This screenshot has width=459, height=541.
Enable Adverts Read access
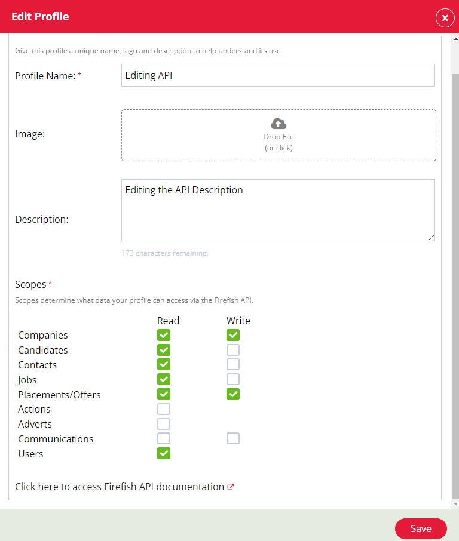pyautogui.click(x=164, y=423)
